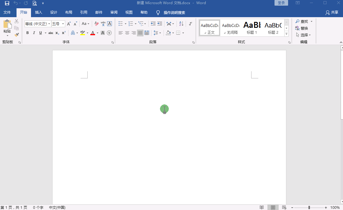
Task: Switch to the 插入 ribbon tab
Action: (x=39, y=12)
